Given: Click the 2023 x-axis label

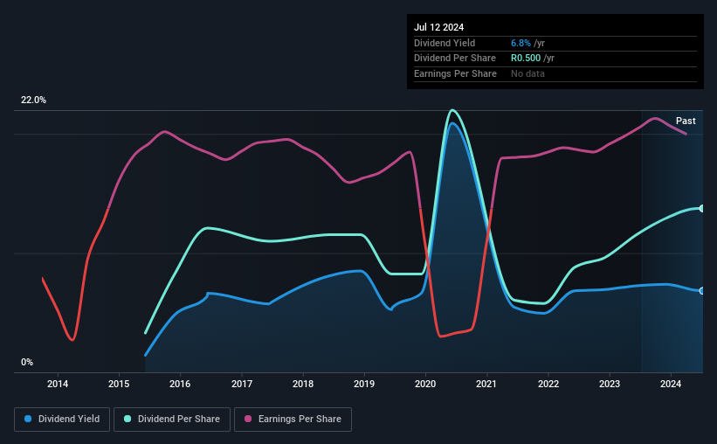Looking at the screenshot, I should tap(610, 384).
